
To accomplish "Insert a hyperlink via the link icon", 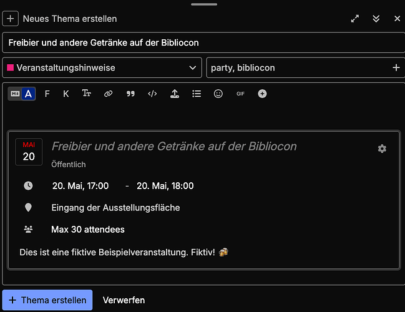I will click(108, 94).
